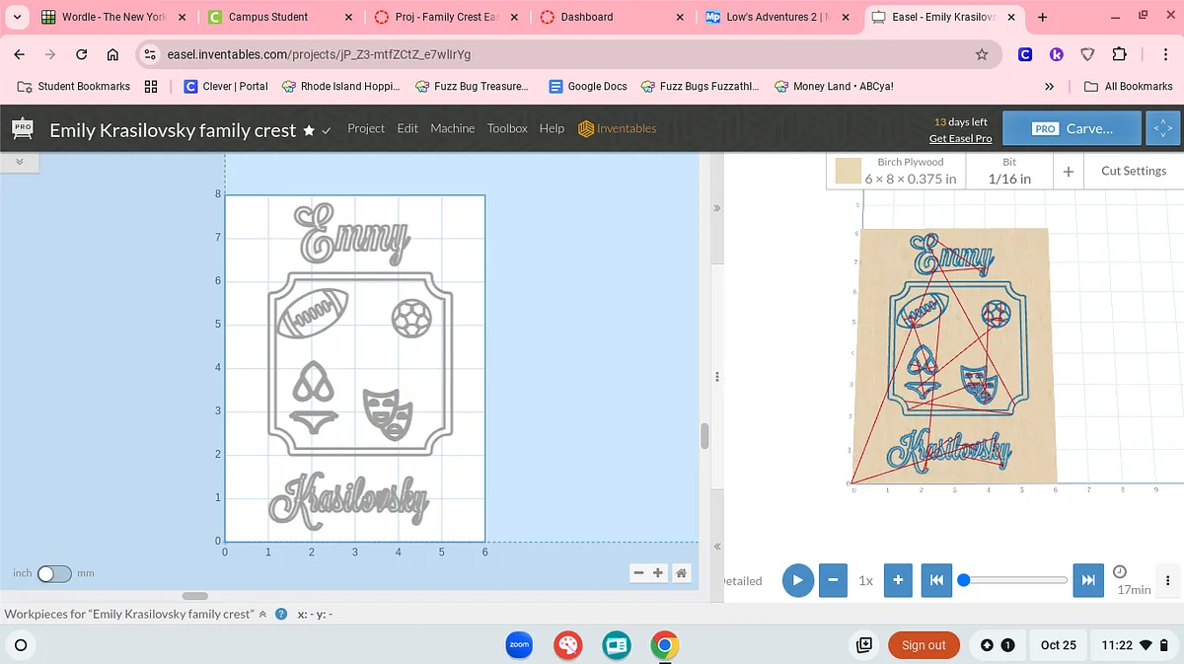
Task: Zoom out the design canvas with minus icon
Action: click(x=639, y=573)
